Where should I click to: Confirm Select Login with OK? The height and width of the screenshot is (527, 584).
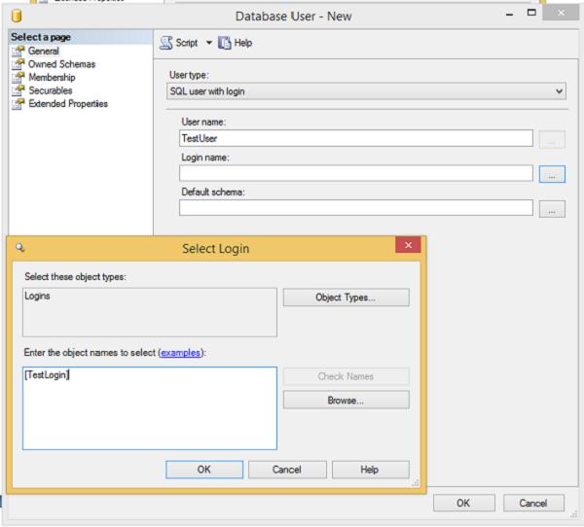pos(204,470)
